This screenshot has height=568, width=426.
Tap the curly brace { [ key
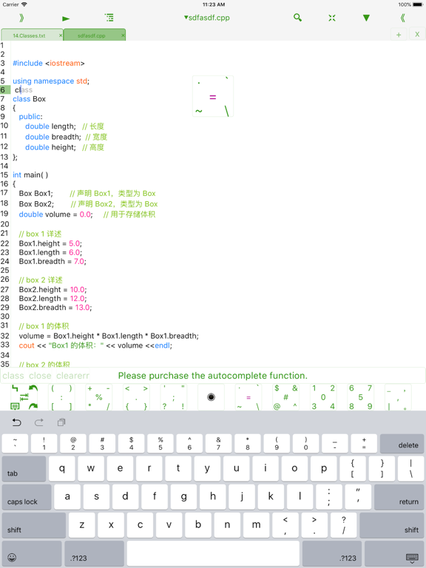click(353, 469)
